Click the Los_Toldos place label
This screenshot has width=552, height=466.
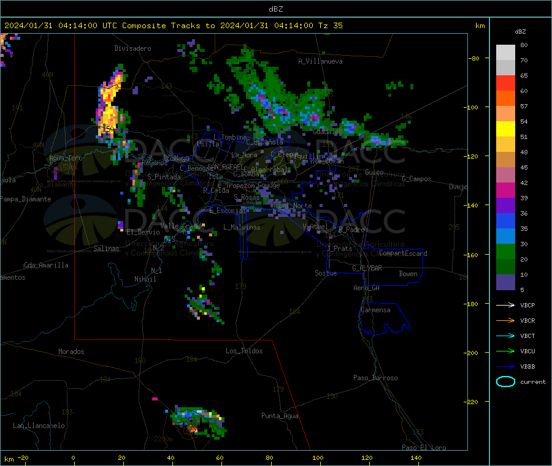[x=244, y=351]
